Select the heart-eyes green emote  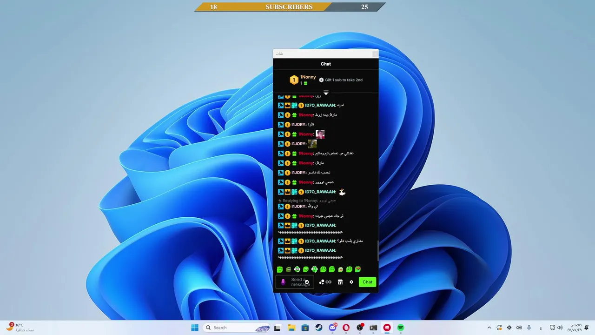point(358,269)
